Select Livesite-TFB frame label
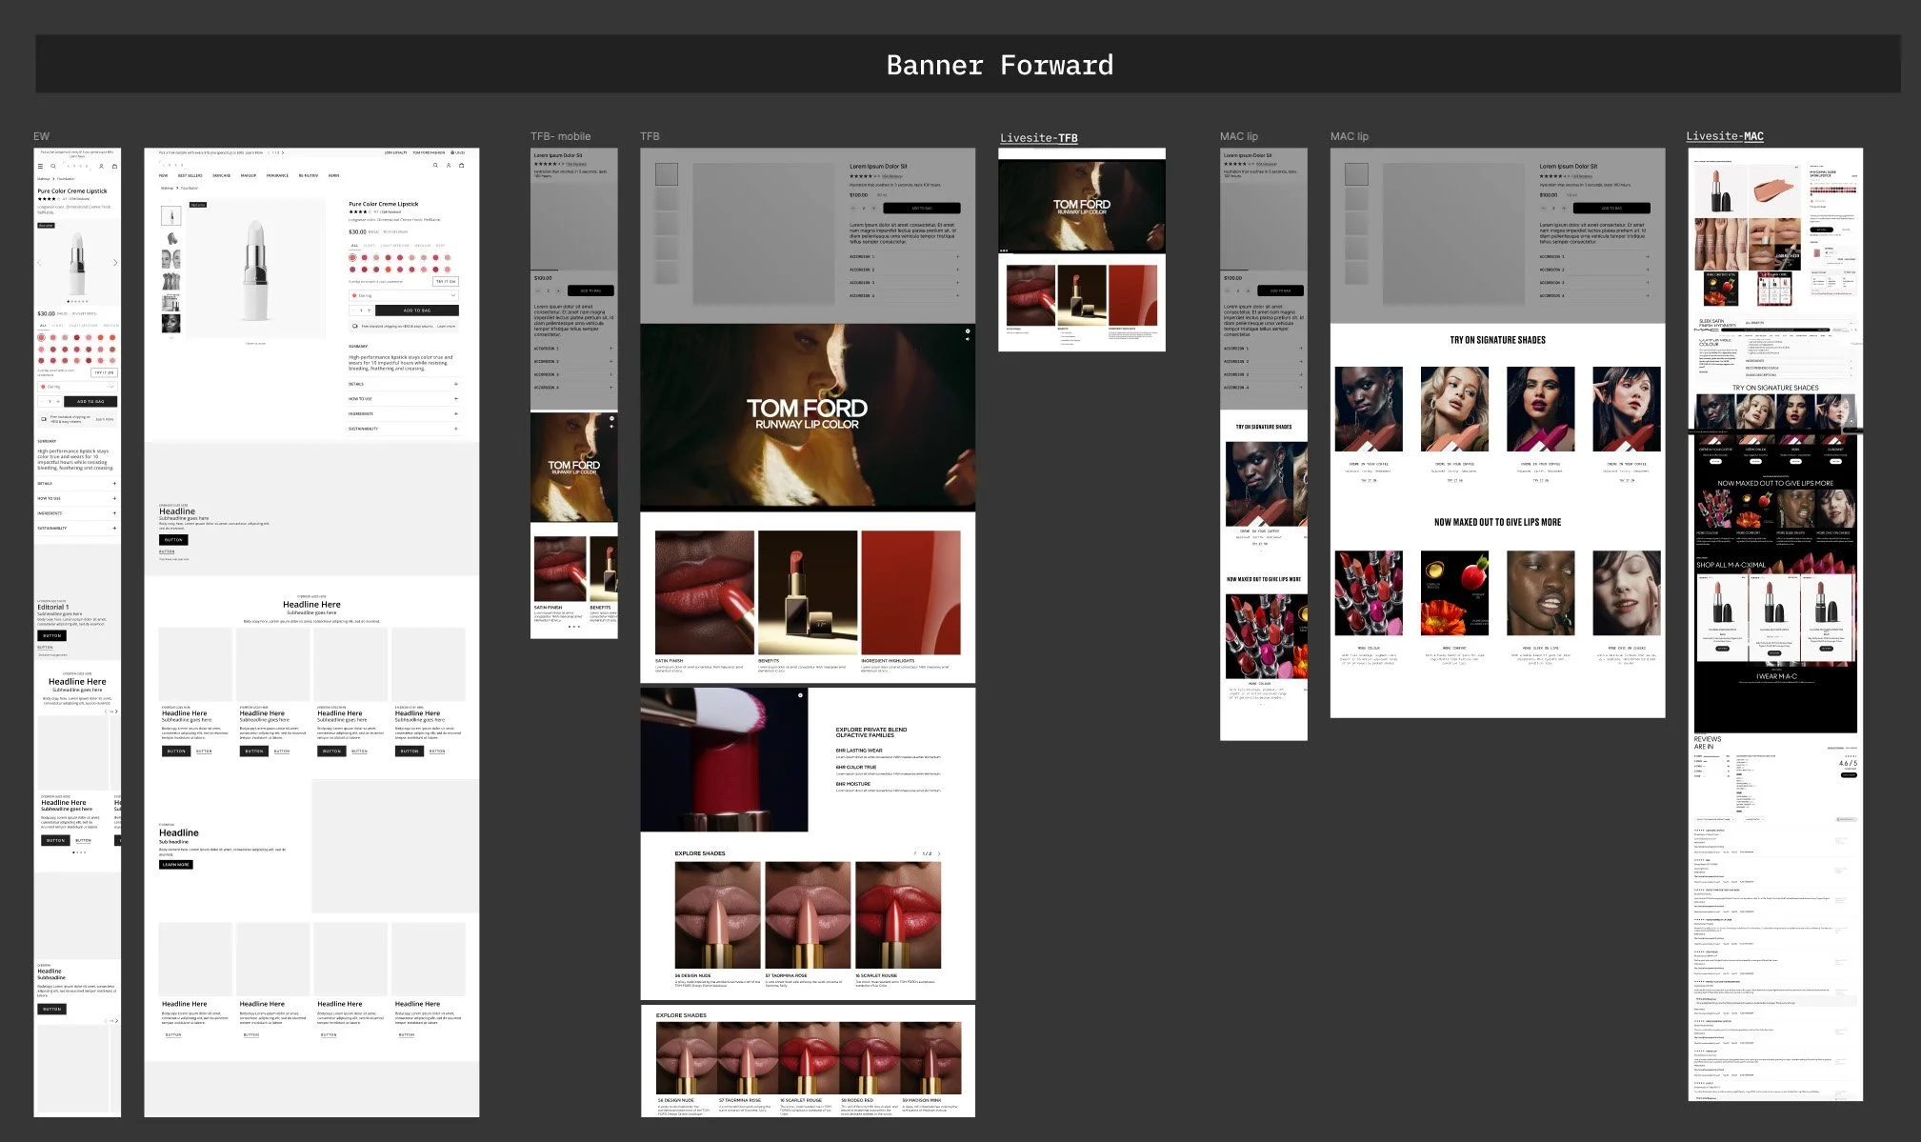 (x=1038, y=138)
